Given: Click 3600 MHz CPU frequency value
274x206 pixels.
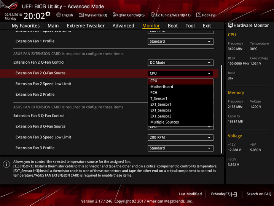Looking at the screenshot, I should [x=235, y=49].
